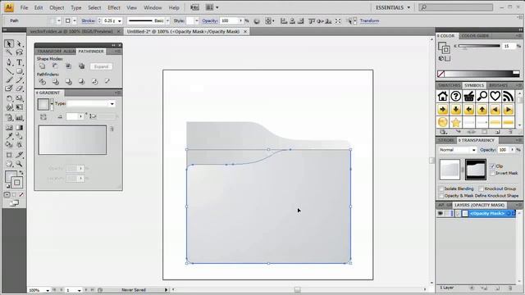
Task: Open the gradient fill swatch dropdown arrow
Action: [52, 104]
